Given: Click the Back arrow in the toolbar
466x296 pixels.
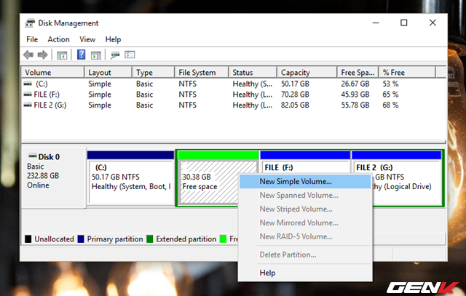Looking at the screenshot, I should coord(28,55).
